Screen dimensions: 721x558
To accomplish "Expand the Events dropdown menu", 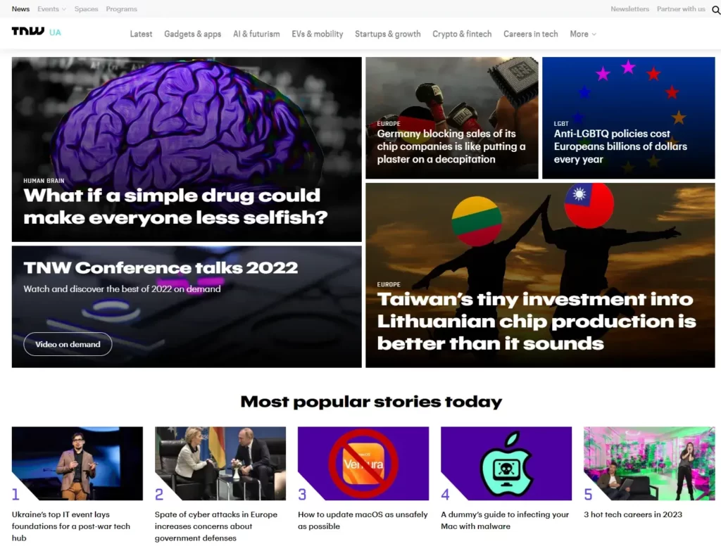I will (x=51, y=8).
